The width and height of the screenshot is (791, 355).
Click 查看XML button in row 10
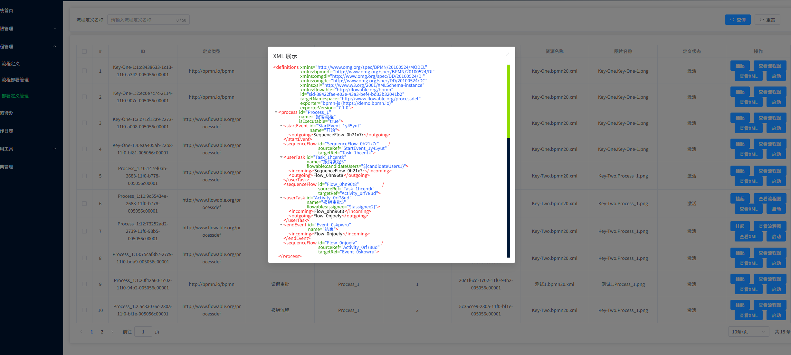pos(748,315)
